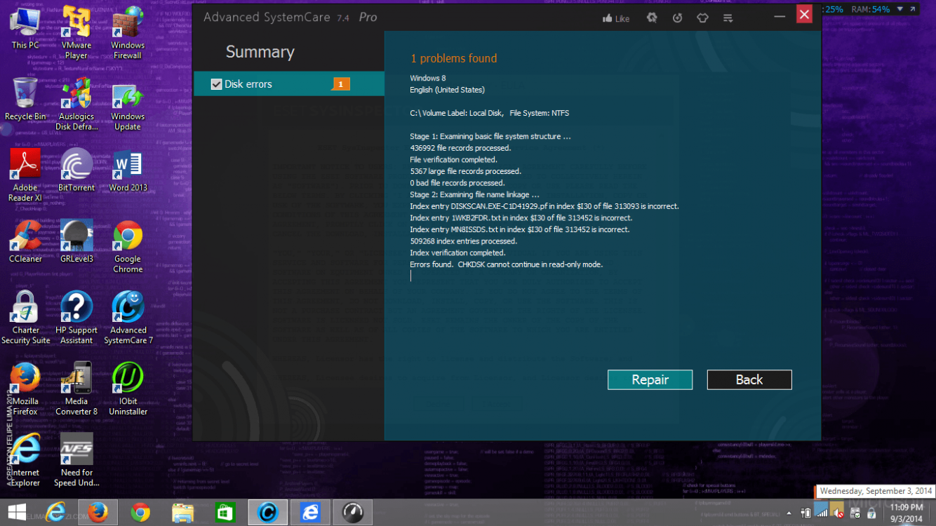Viewport: 936px width, 526px height.
Task: Click the '1 problems found' heading
Action: (453, 58)
